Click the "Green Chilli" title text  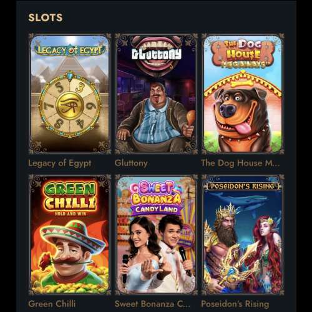click(x=52, y=304)
